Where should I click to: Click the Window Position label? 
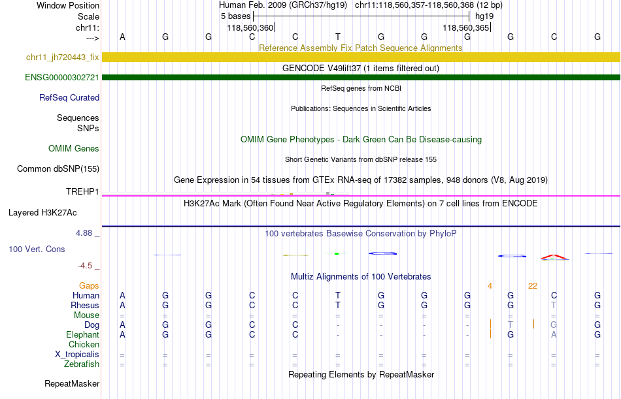click(68, 5)
